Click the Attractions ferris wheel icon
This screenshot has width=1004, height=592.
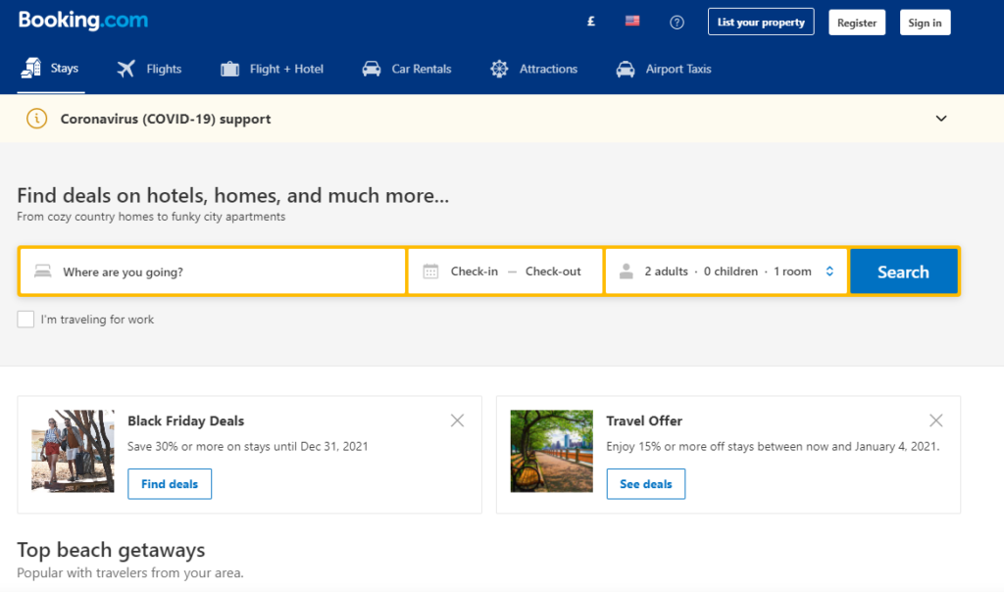pyautogui.click(x=499, y=69)
